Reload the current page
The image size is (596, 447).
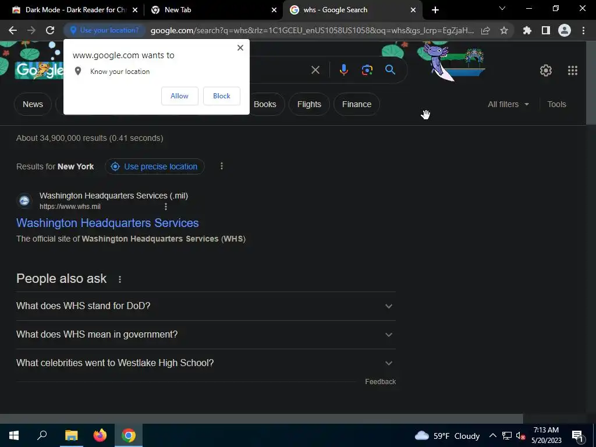[50, 30]
